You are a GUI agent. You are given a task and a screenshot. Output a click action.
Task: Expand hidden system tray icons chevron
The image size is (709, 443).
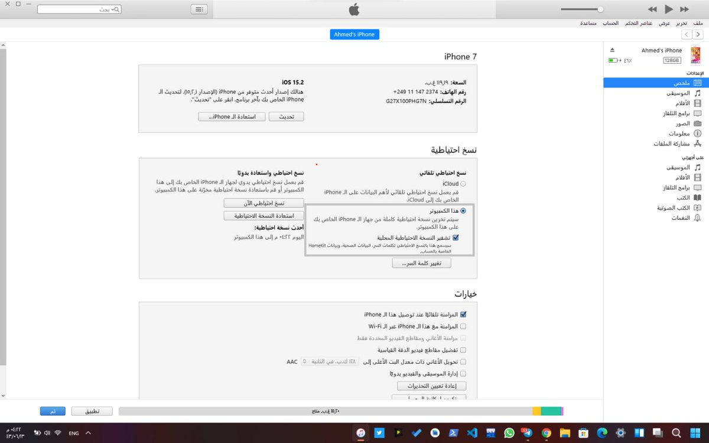click(88, 433)
